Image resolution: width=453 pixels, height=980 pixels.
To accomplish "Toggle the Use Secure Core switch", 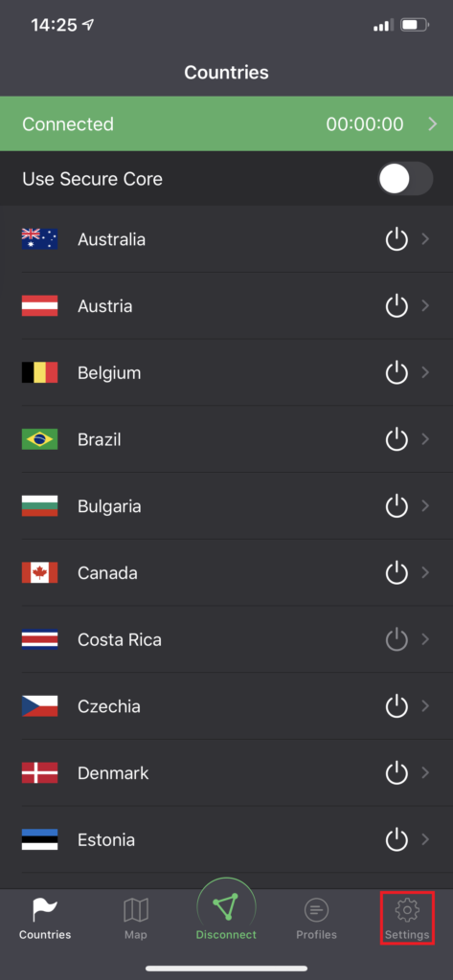I will pyautogui.click(x=405, y=179).
